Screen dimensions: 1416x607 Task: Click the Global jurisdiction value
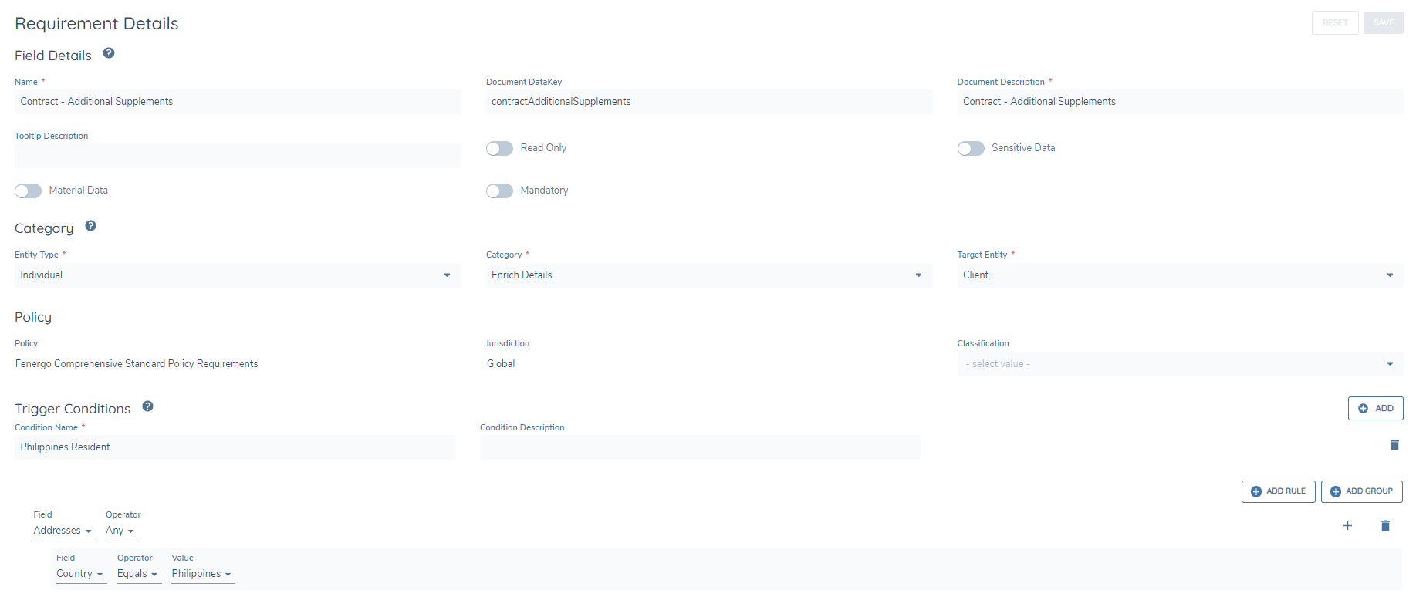[x=501, y=364]
